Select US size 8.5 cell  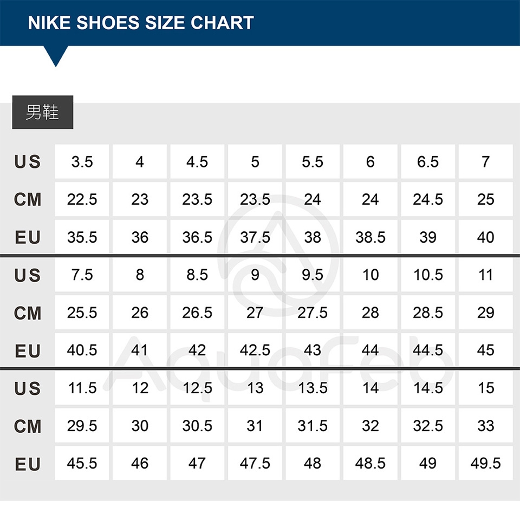[197, 275]
